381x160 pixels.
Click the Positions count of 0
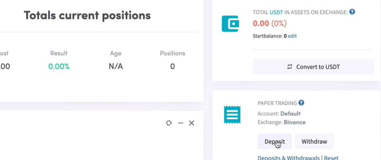click(172, 66)
